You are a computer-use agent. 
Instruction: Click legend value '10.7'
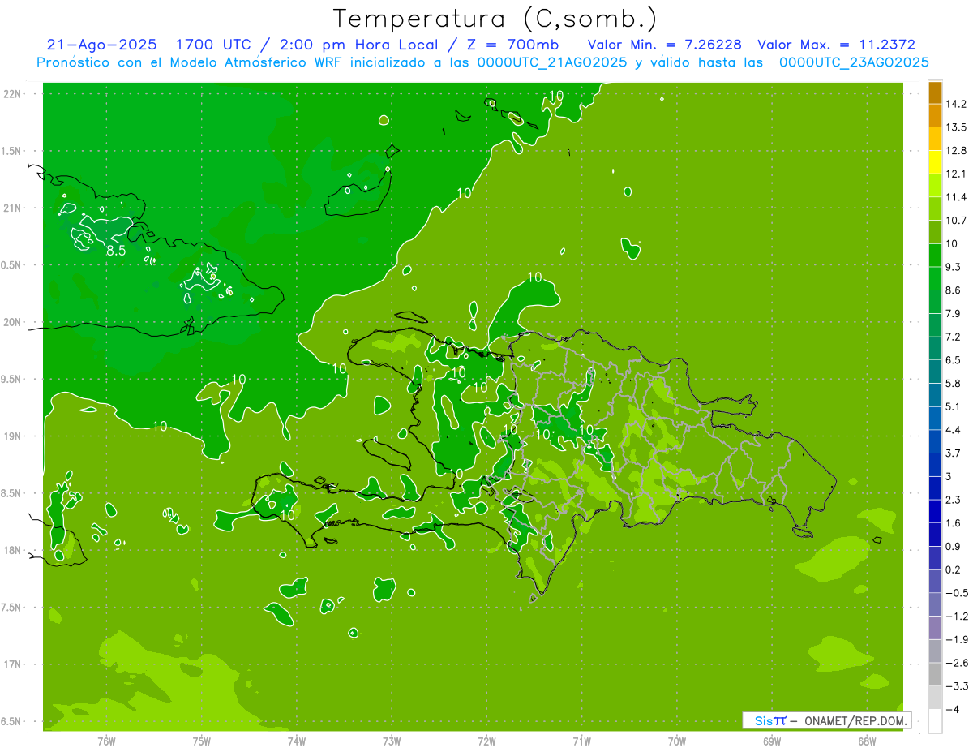[x=955, y=220]
